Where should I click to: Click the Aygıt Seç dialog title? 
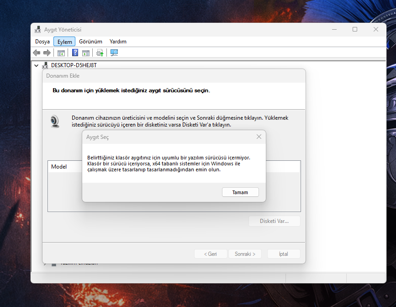point(97,137)
